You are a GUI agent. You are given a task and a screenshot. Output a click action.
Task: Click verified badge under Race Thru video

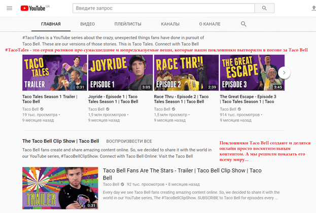click(x=173, y=109)
